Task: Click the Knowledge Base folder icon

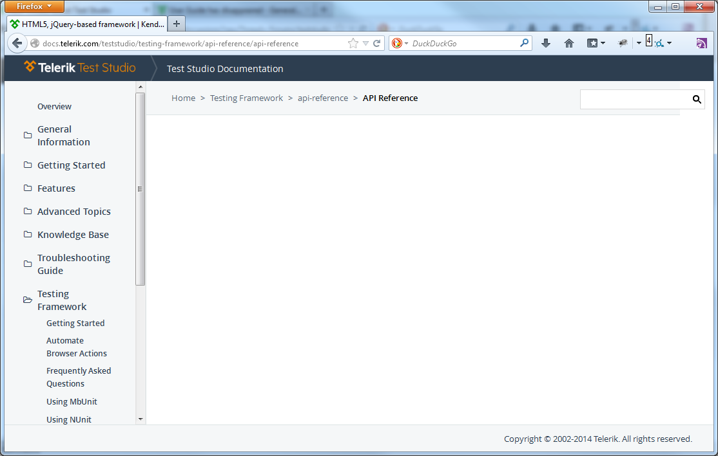Action: pyautogui.click(x=28, y=234)
